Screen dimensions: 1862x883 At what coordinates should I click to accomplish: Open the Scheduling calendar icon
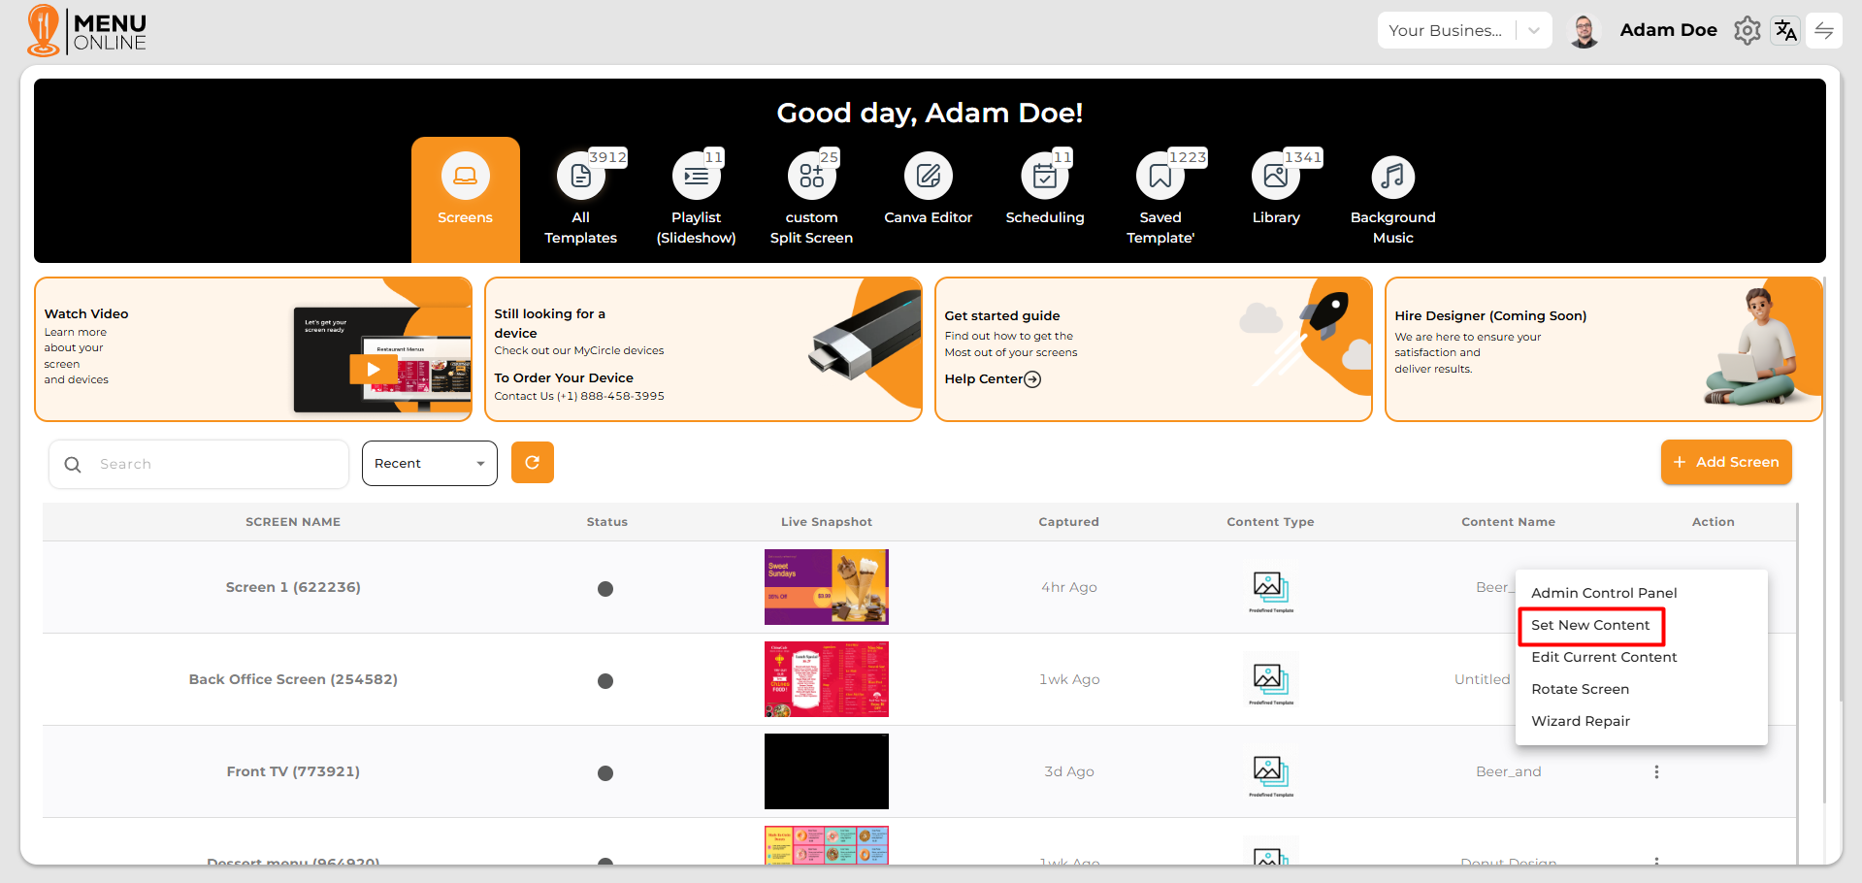(1044, 177)
